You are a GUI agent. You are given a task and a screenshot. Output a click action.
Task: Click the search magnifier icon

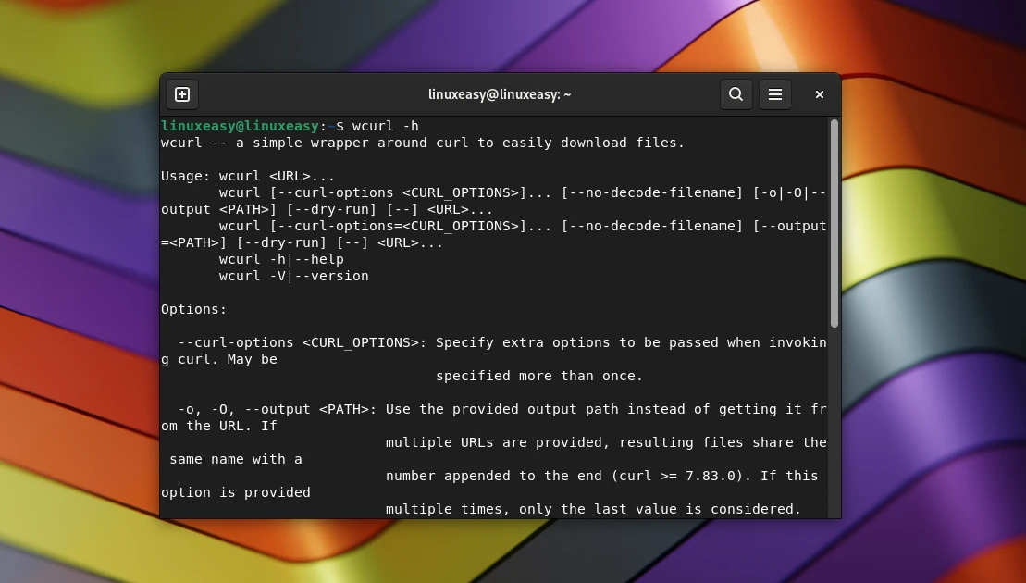pos(736,94)
